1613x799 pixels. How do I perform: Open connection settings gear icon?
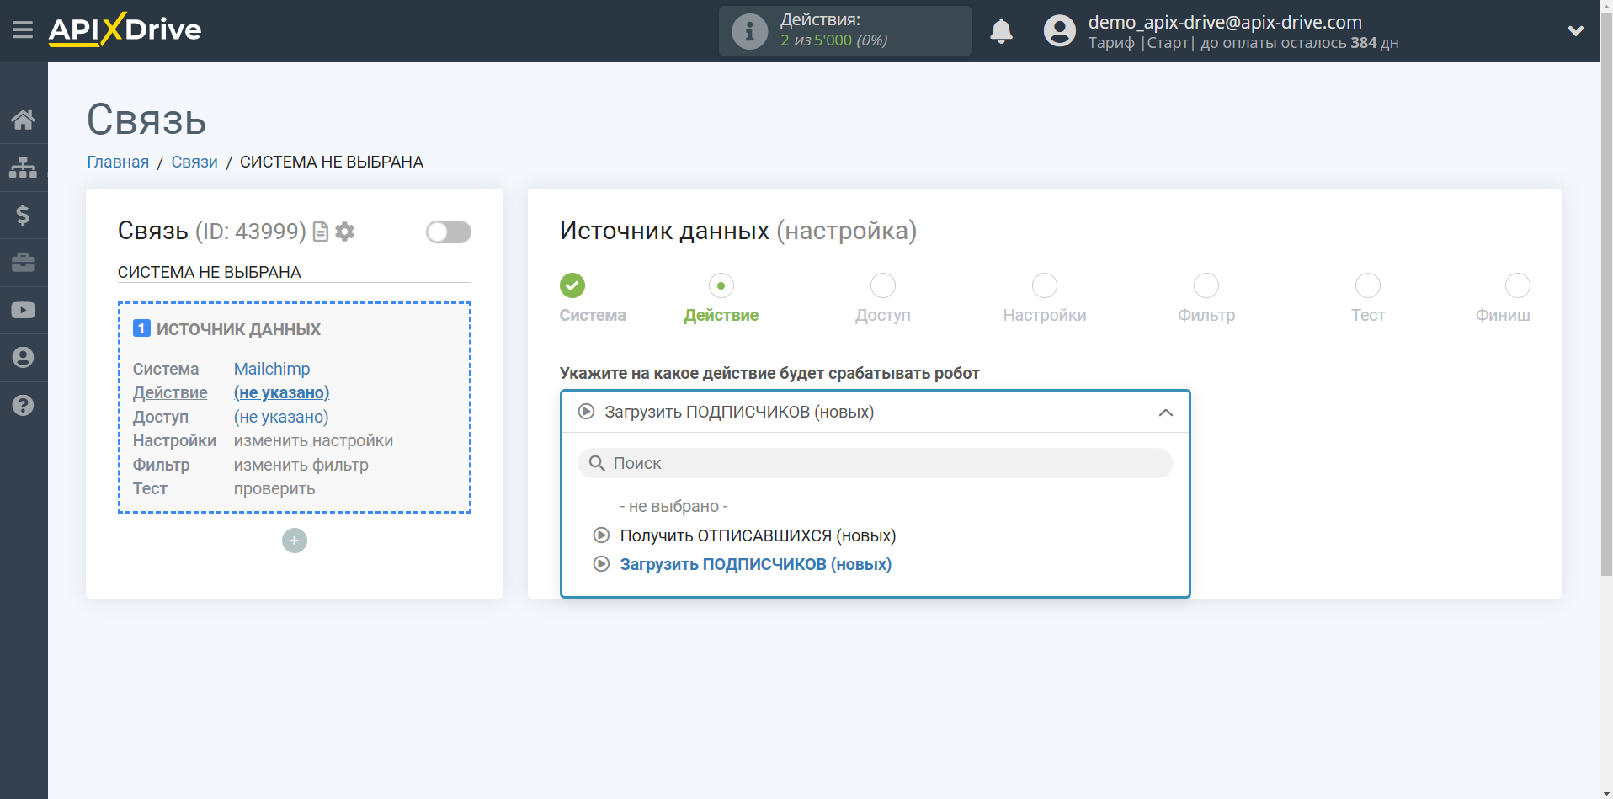[x=344, y=232]
